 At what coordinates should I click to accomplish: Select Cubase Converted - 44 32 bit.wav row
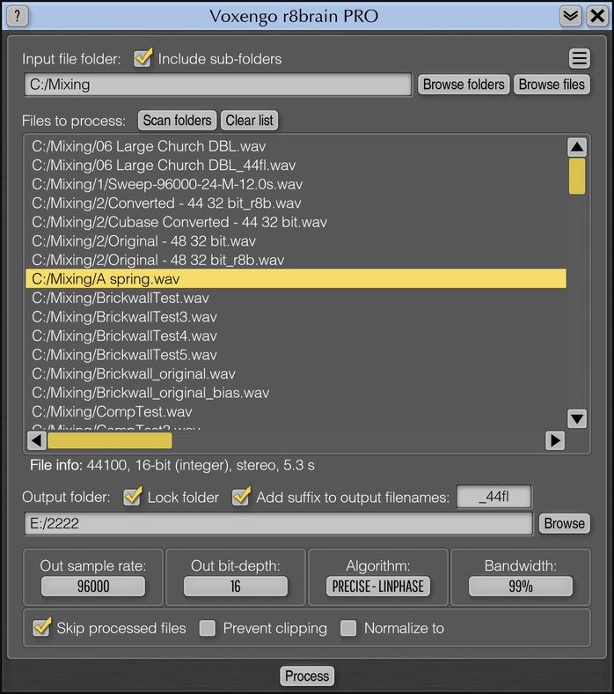296,222
